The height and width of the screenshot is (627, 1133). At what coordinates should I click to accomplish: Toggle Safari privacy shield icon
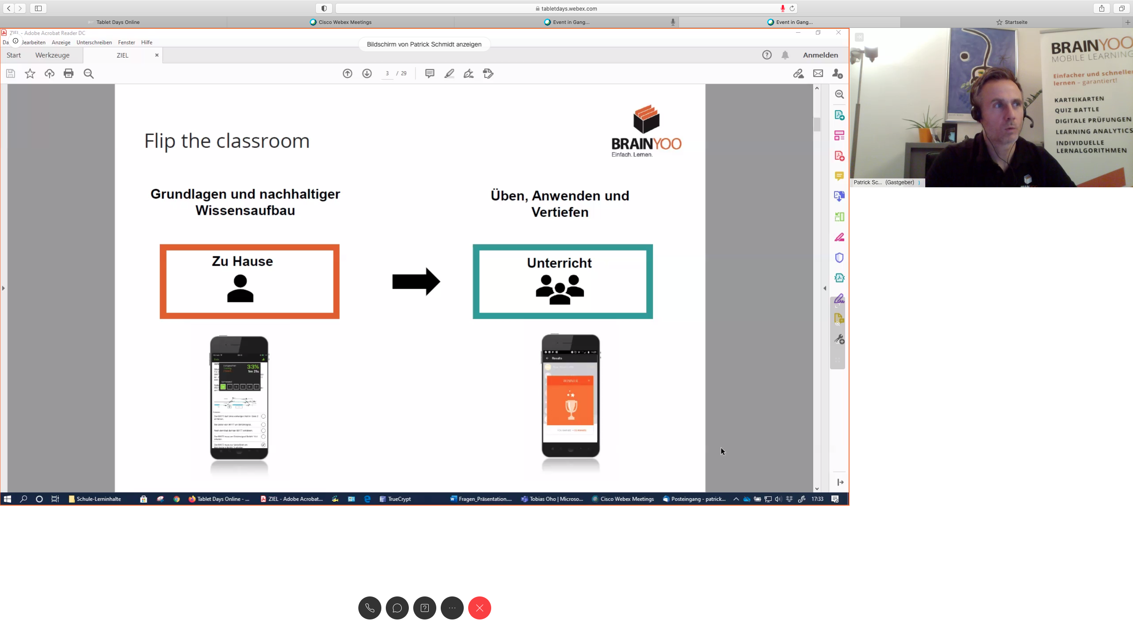324,8
